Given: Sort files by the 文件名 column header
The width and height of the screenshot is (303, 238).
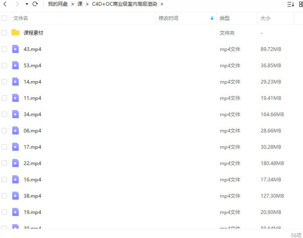Looking at the screenshot, I should [x=21, y=18].
